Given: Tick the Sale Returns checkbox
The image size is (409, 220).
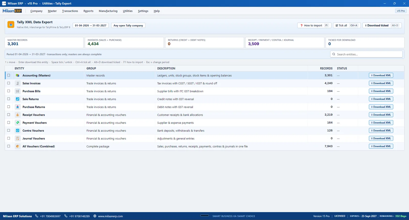Looking at the screenshot, I should [x=9, y=99].
